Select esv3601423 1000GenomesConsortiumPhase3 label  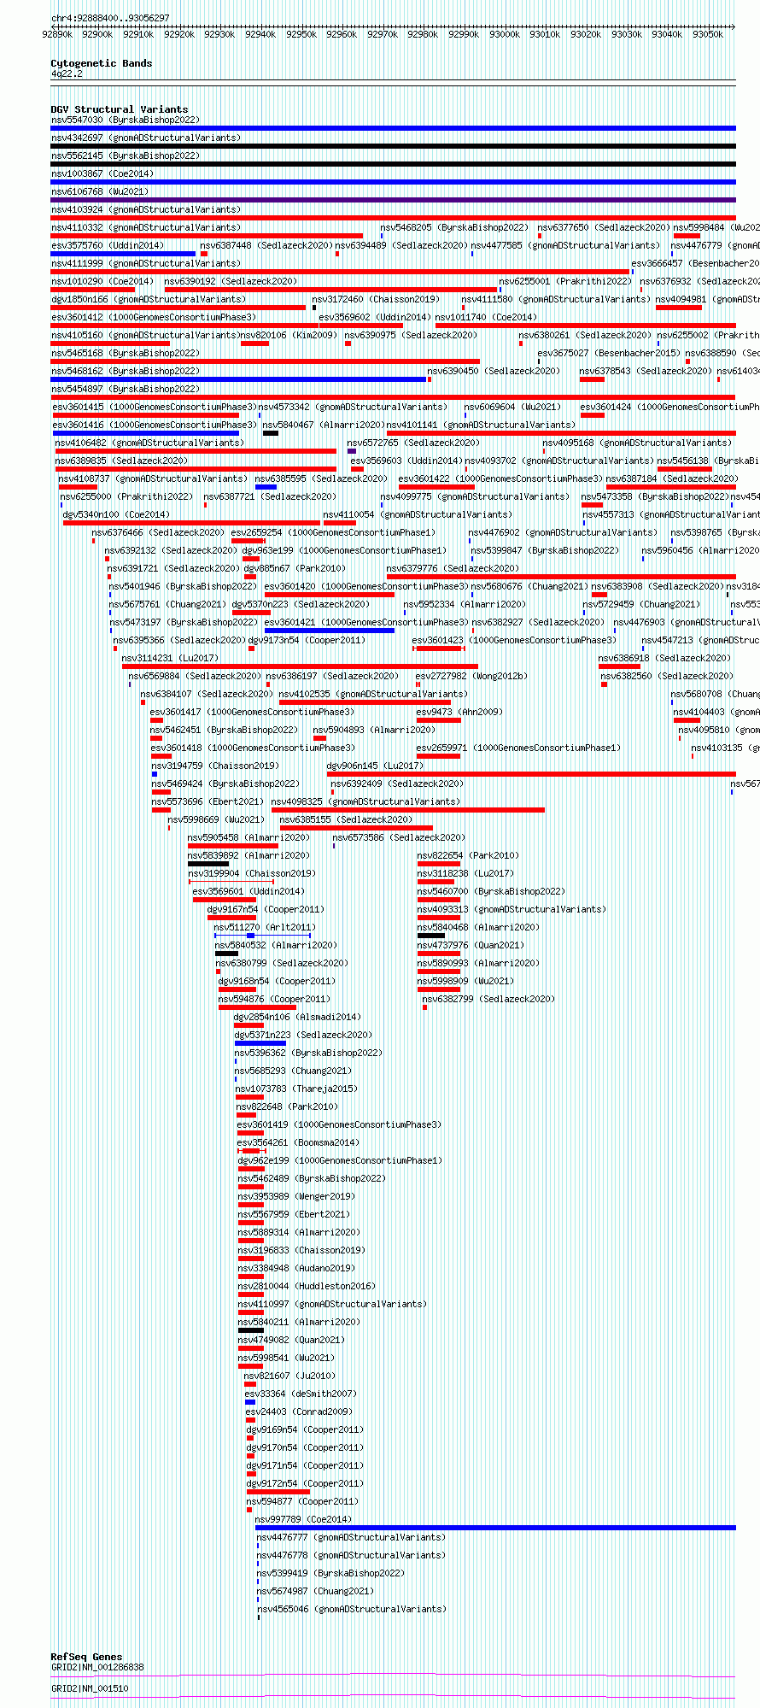point(514,640)
